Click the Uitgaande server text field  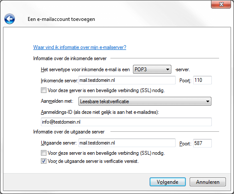point(127,143)
